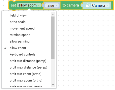Select 'orbit min zoom (ortho)'
115x90 pixels.
26,74
